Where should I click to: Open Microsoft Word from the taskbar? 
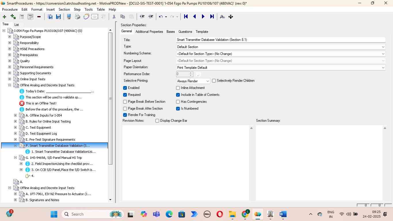click(283, 214)
